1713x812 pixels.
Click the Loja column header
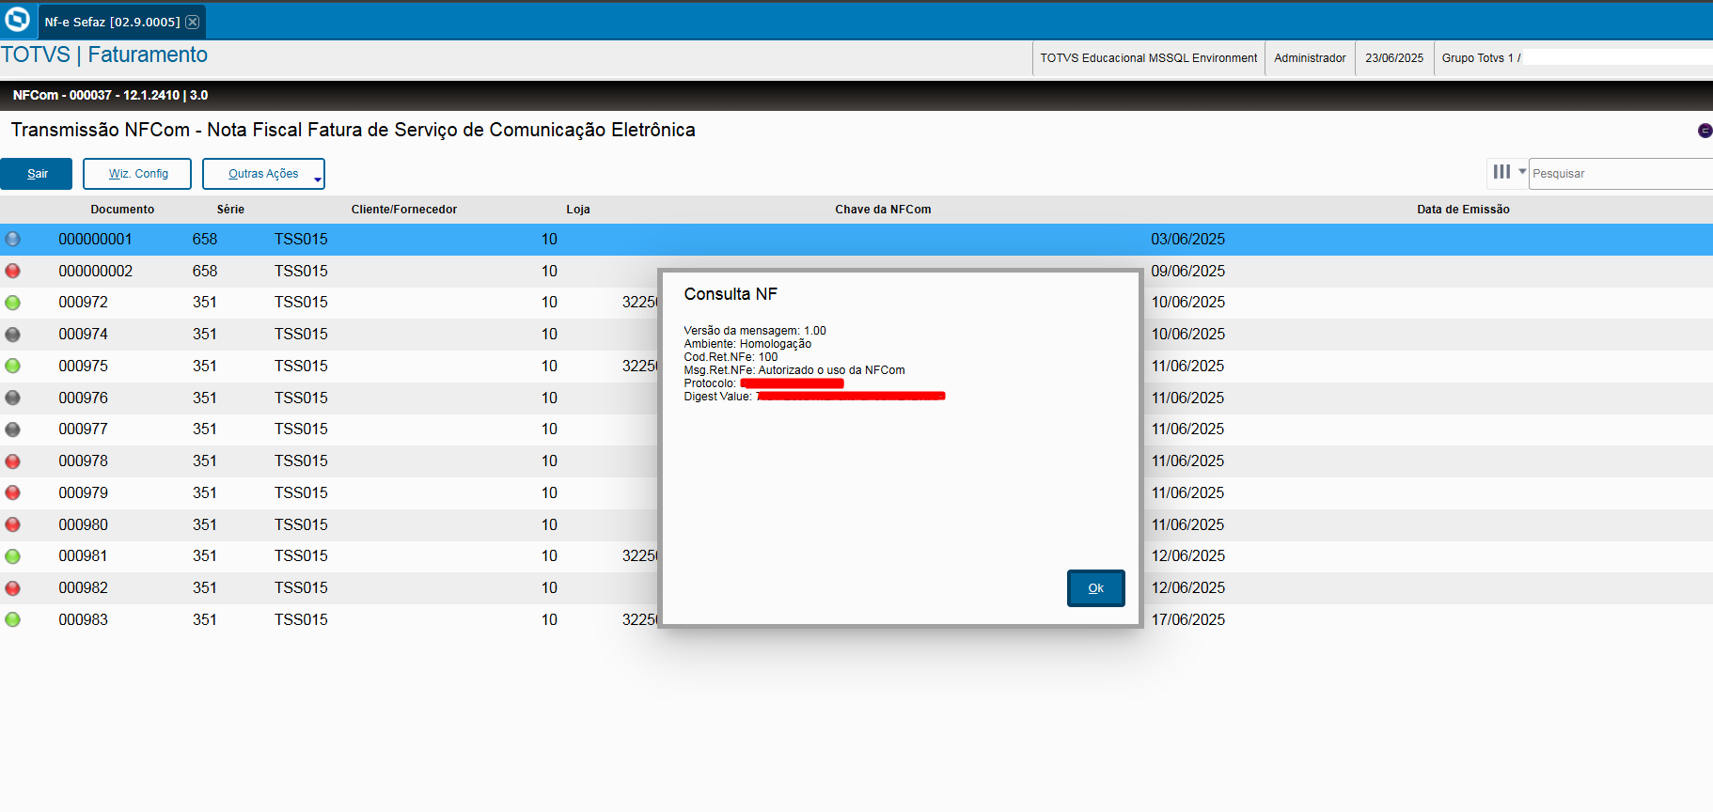578,210
